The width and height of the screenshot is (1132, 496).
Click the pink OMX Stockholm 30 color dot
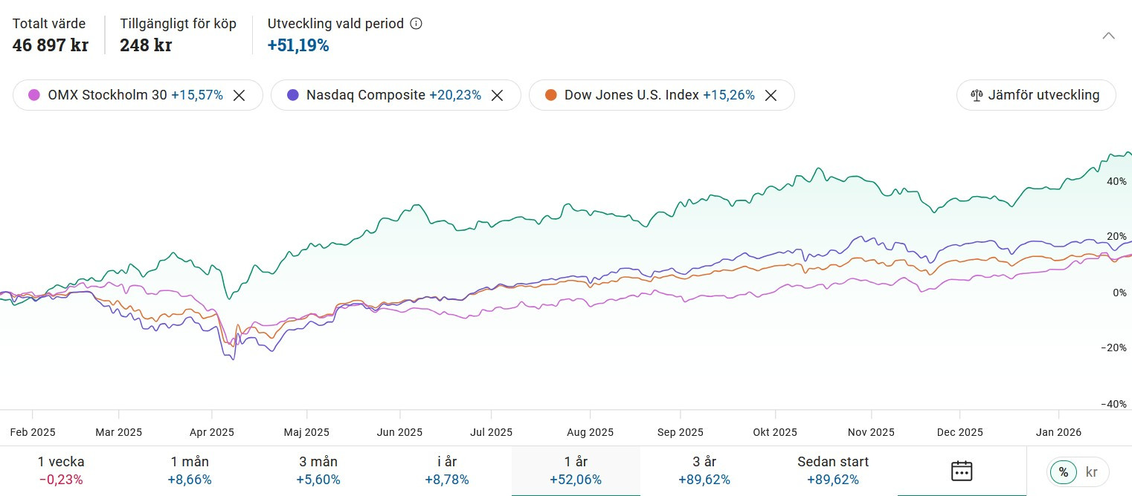33,95
